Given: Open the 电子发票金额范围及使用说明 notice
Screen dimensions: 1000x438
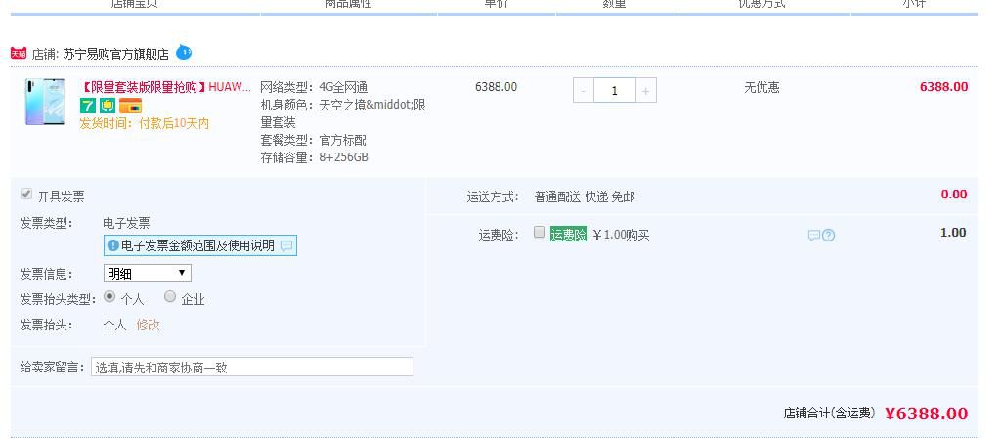Looking at the screenshot, I should pyautogui.click(x=200, y=245).
